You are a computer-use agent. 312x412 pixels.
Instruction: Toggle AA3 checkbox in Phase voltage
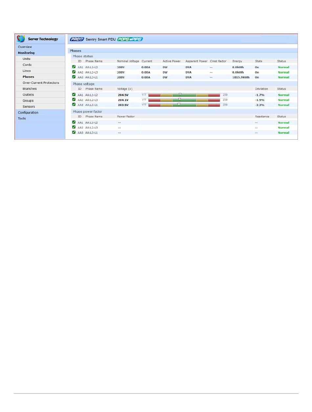point(74,104)
